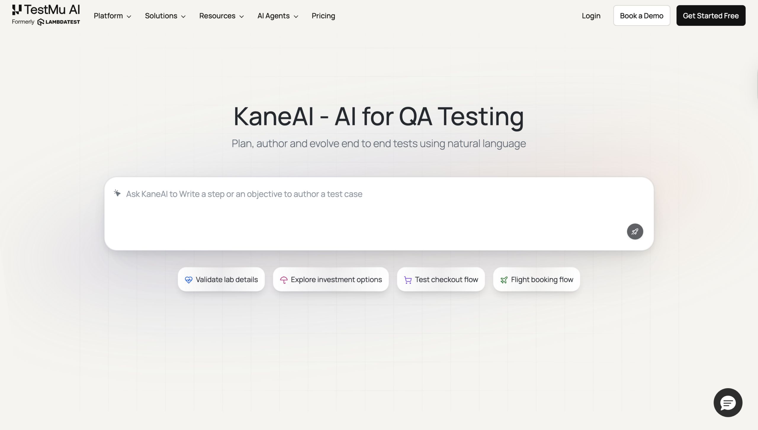Go to the Pricing page

pyautogui.click(x=323, y=16)
